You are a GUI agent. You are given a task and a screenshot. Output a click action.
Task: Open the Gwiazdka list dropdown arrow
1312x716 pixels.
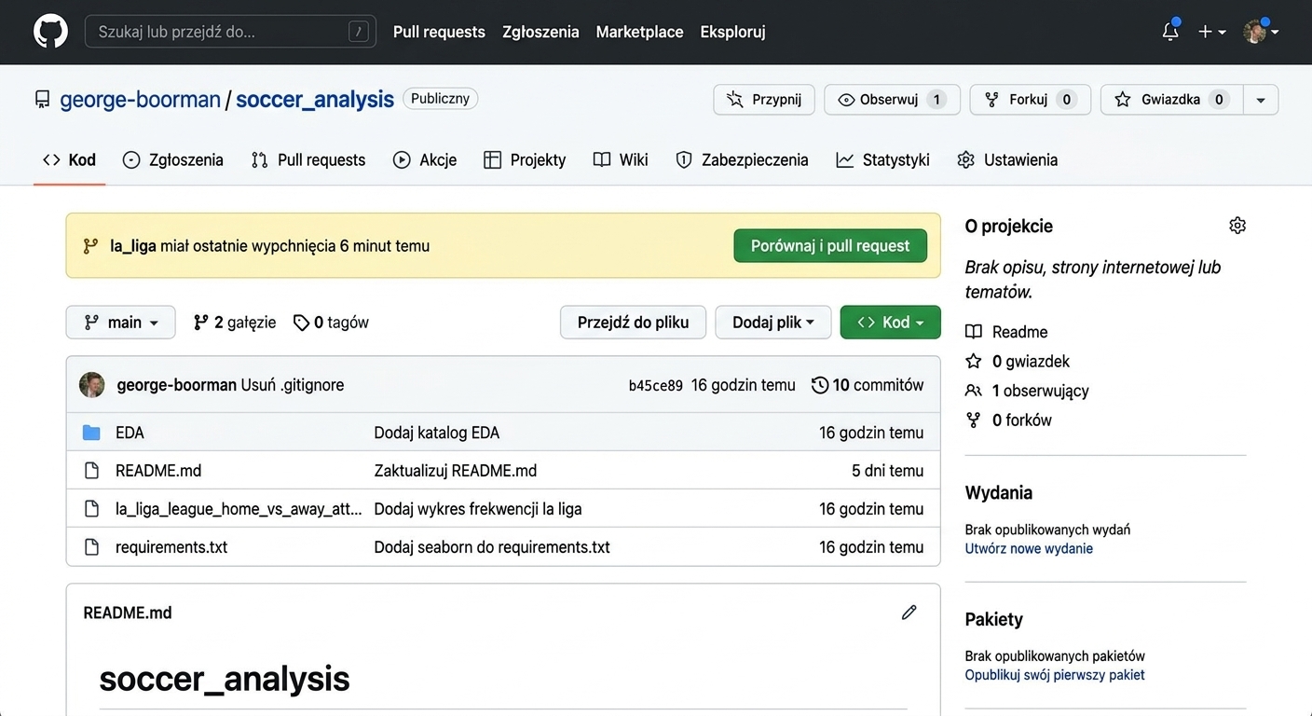tap(1261, 100)
